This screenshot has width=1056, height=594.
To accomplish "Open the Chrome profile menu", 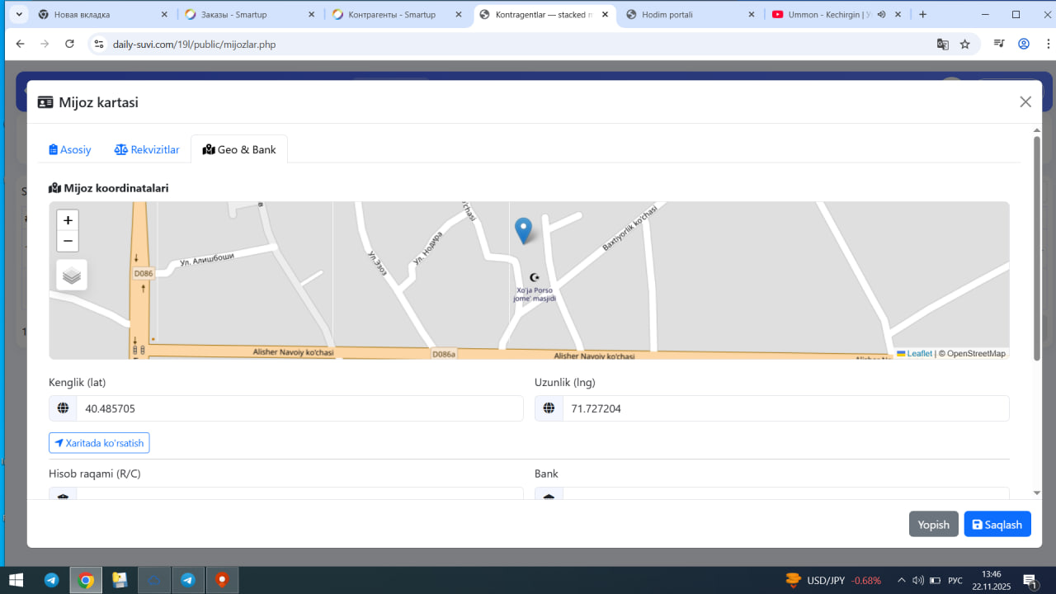I will click(1024, 44).
